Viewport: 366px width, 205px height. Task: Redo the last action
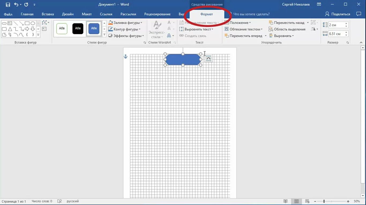click(x=26, y=5)
